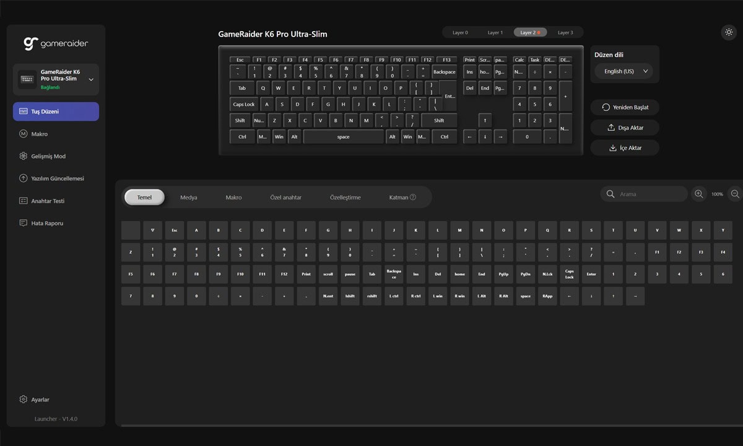Click the Arama search field
743x446 pixels.
click(644, 194)
